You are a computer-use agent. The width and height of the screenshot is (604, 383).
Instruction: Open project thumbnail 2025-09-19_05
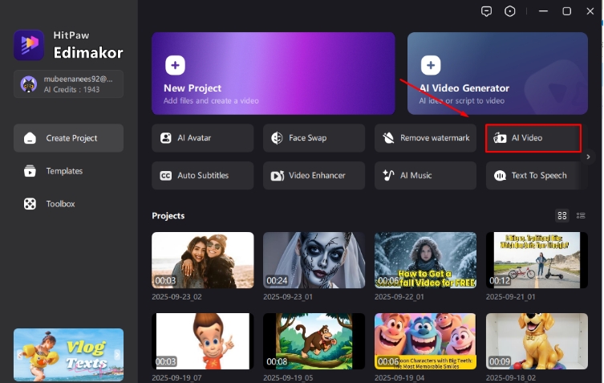pos(314,341)
